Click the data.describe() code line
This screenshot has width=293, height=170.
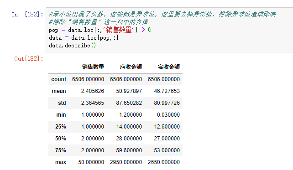click(72, 46)
